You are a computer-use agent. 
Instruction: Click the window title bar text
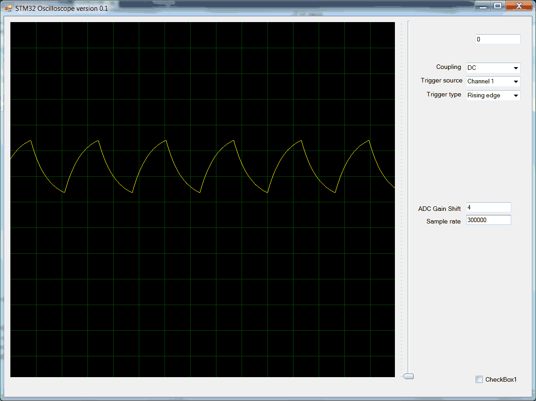click(61, 8)
